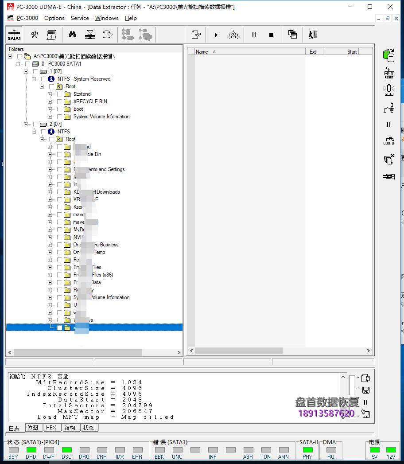Click the binoculars search icon

coord(72,35)
